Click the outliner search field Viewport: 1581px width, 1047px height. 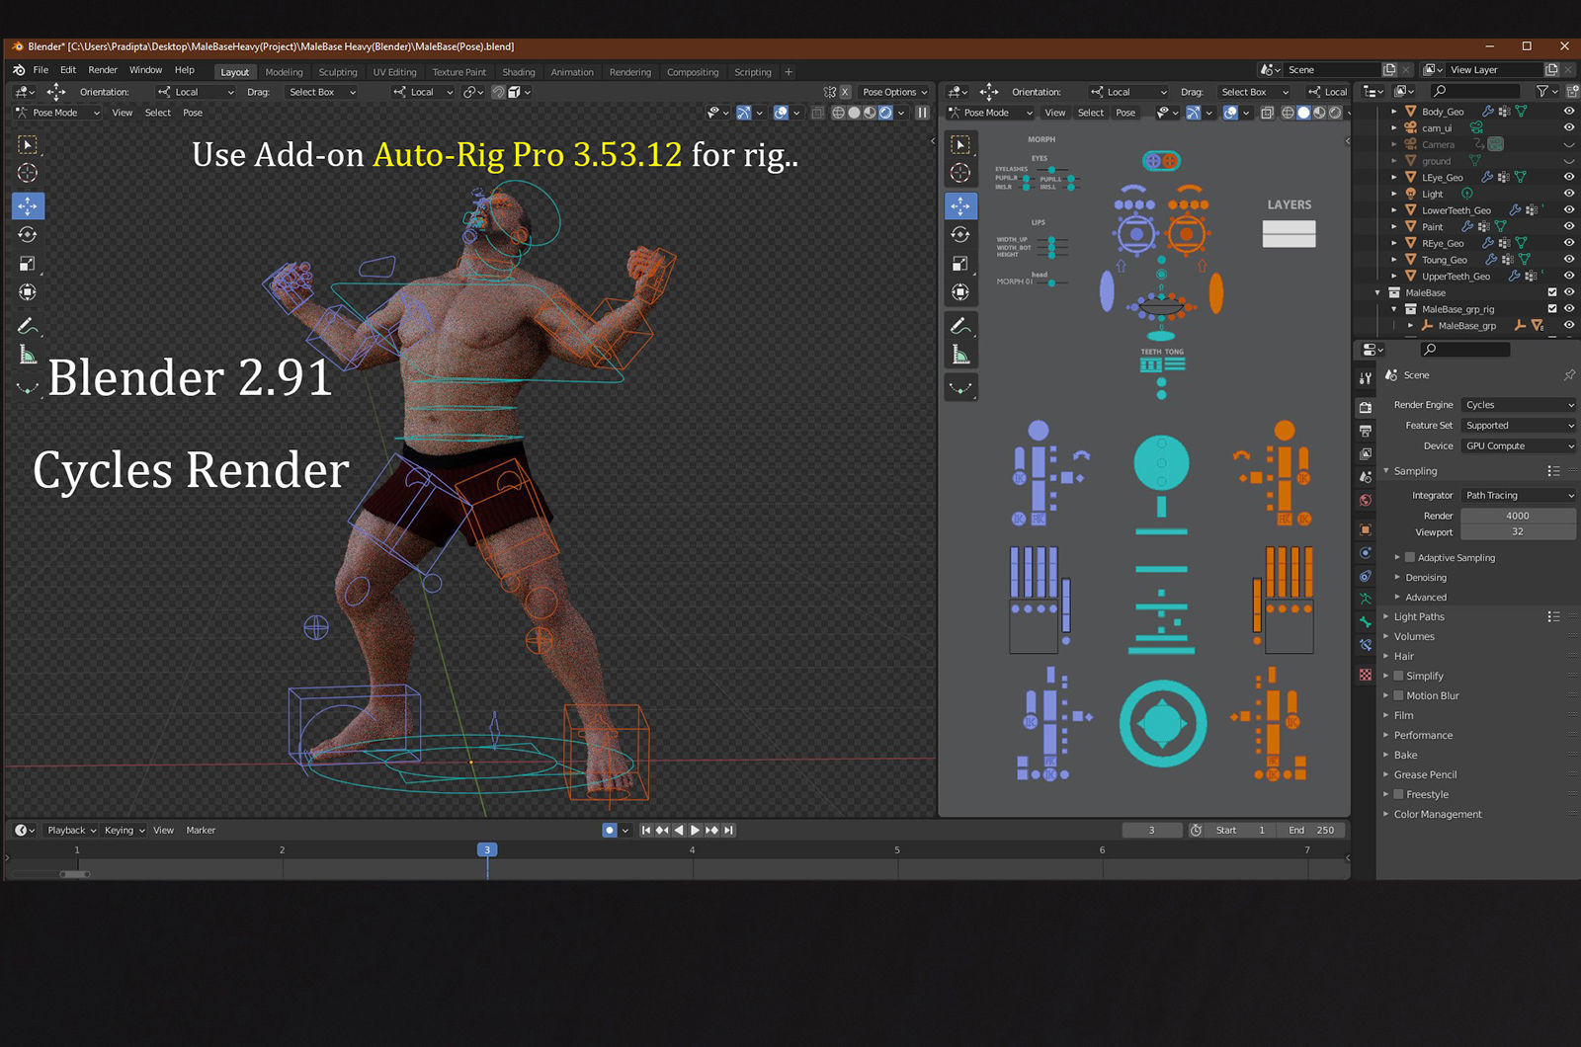pyautogui.click(x=1473, y=91)
